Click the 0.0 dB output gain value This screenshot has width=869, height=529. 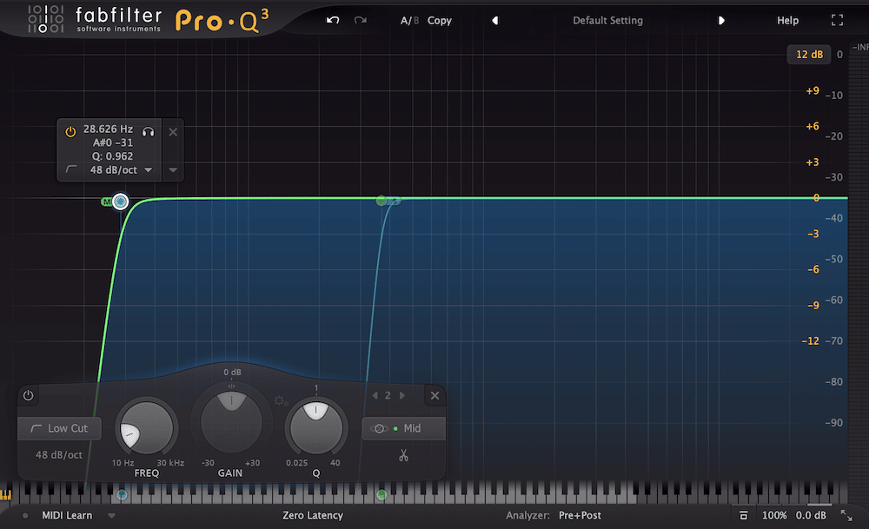tap(811, 516)
